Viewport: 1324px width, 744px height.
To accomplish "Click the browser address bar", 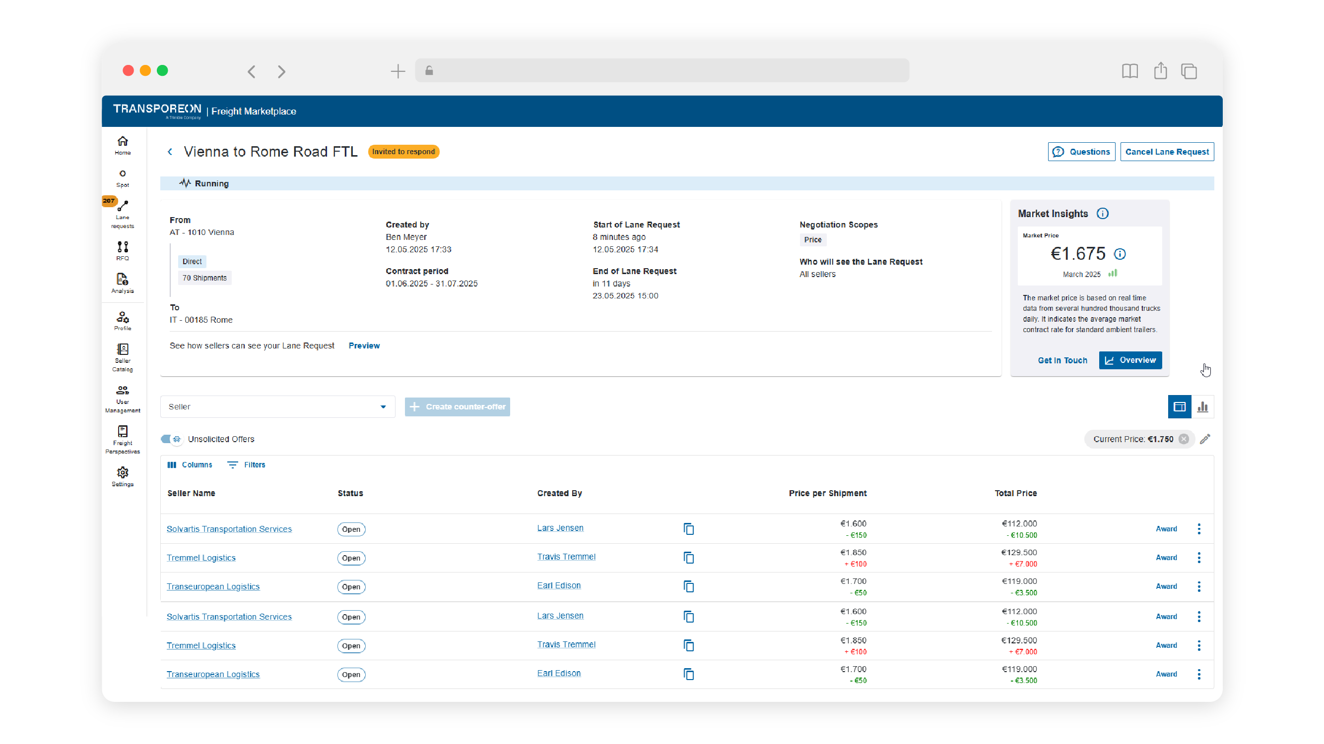I will click(x=662, y=71).
